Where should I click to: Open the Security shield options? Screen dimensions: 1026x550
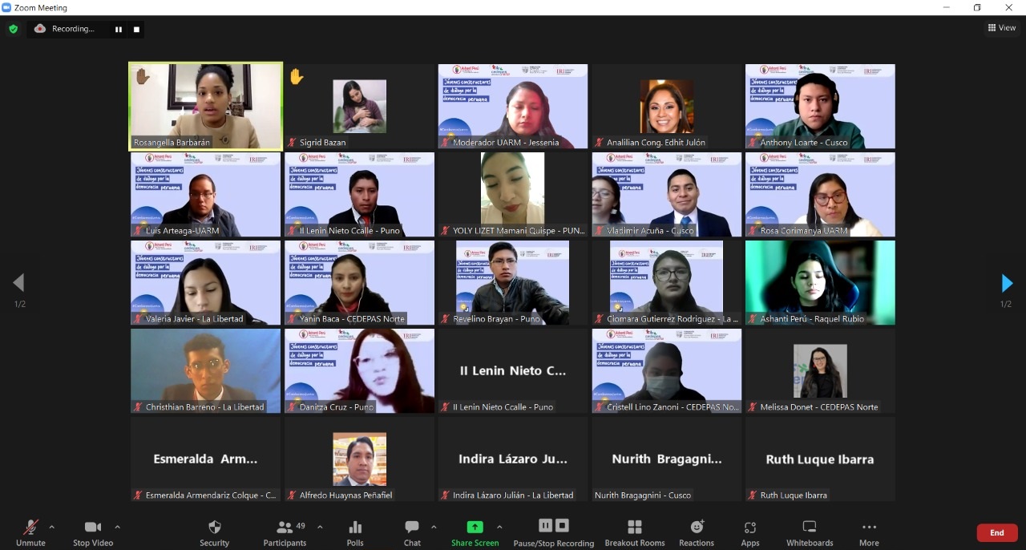point(214,533)
